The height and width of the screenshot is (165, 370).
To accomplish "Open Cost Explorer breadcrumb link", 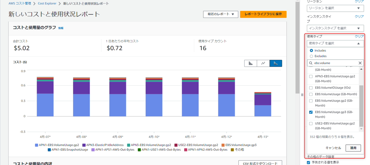I will [x=47, y=3].
